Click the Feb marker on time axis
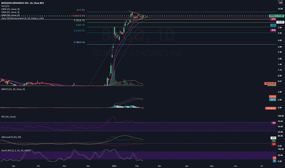This screenshot has width=285, height=168. 137,166
